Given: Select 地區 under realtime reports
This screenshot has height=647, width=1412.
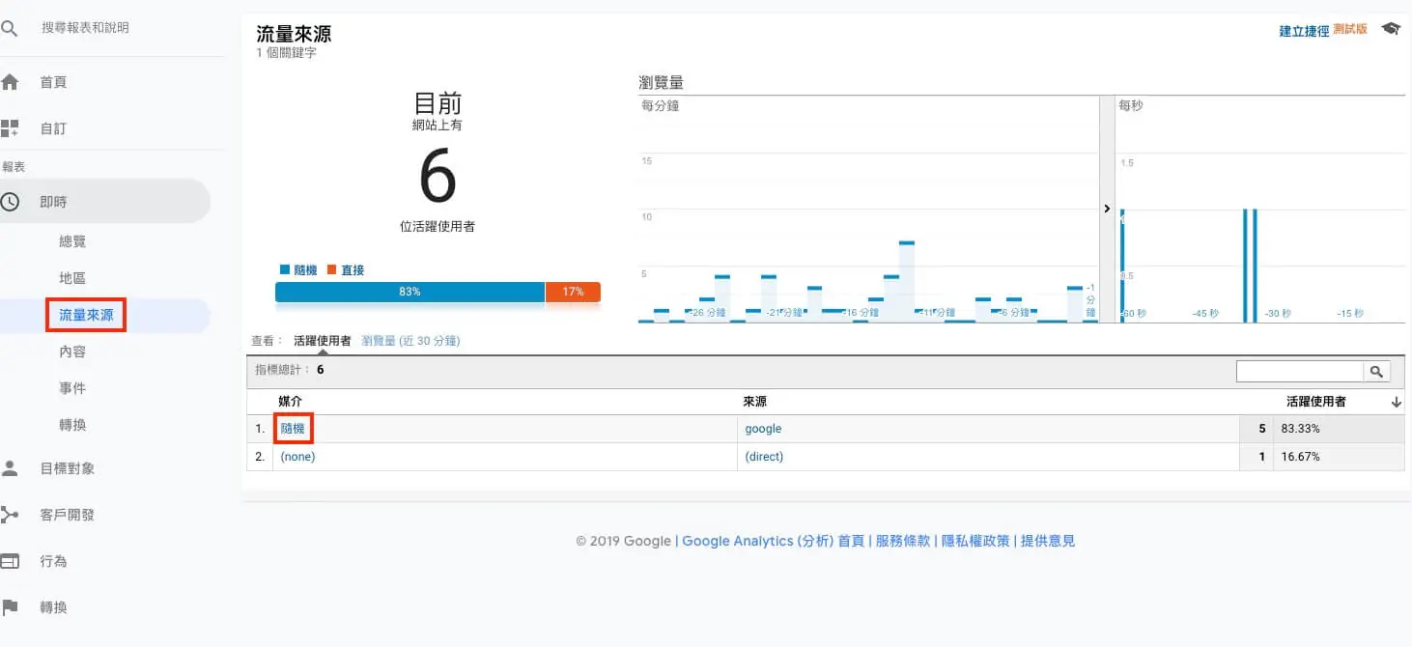Looking at the screenshot, I should 72,278.
